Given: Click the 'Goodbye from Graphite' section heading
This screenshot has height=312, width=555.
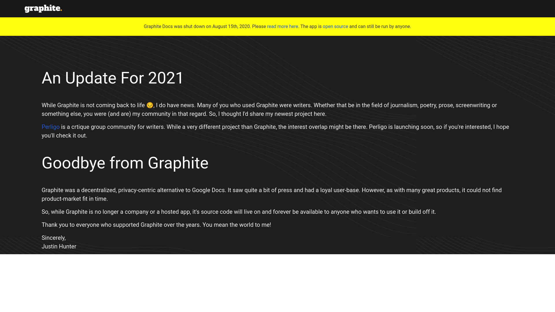Looking at the screenshot, I should coord(125,163).
